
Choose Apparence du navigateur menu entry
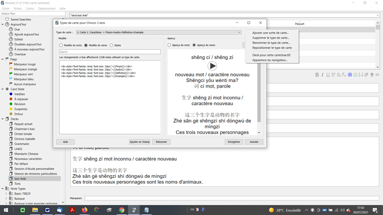270,60
